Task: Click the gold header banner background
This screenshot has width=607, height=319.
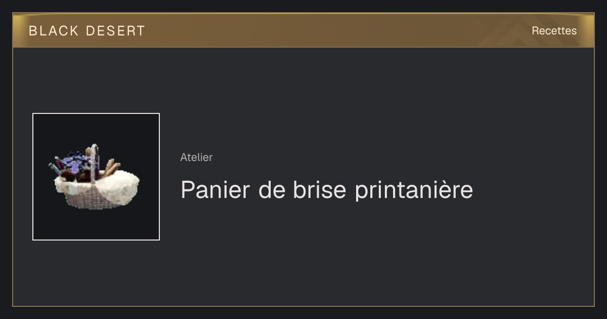Action: coord(303,30)
